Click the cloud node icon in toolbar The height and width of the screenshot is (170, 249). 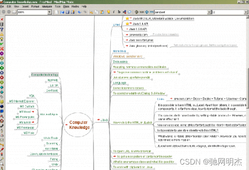(x=130, y=12)
